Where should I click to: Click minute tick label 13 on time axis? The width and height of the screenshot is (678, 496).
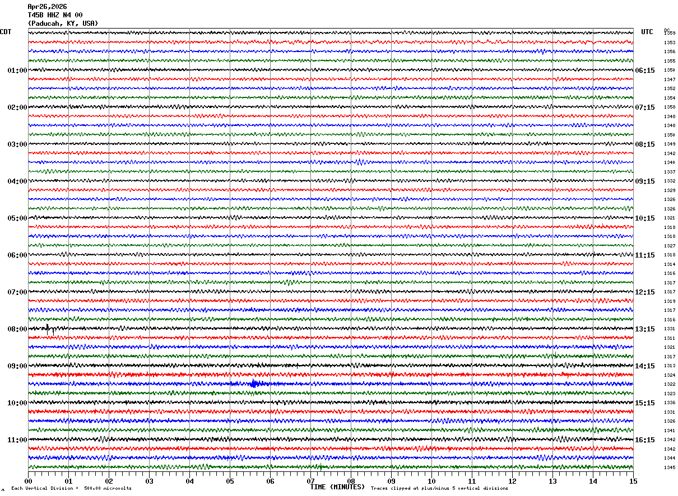tap(552, 481)
